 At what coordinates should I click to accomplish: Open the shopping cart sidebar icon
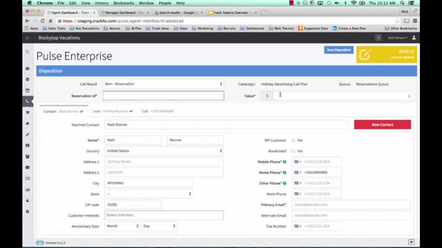(27, 112)
